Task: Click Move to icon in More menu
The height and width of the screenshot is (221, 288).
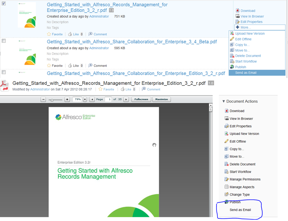Action: (232, 50)
